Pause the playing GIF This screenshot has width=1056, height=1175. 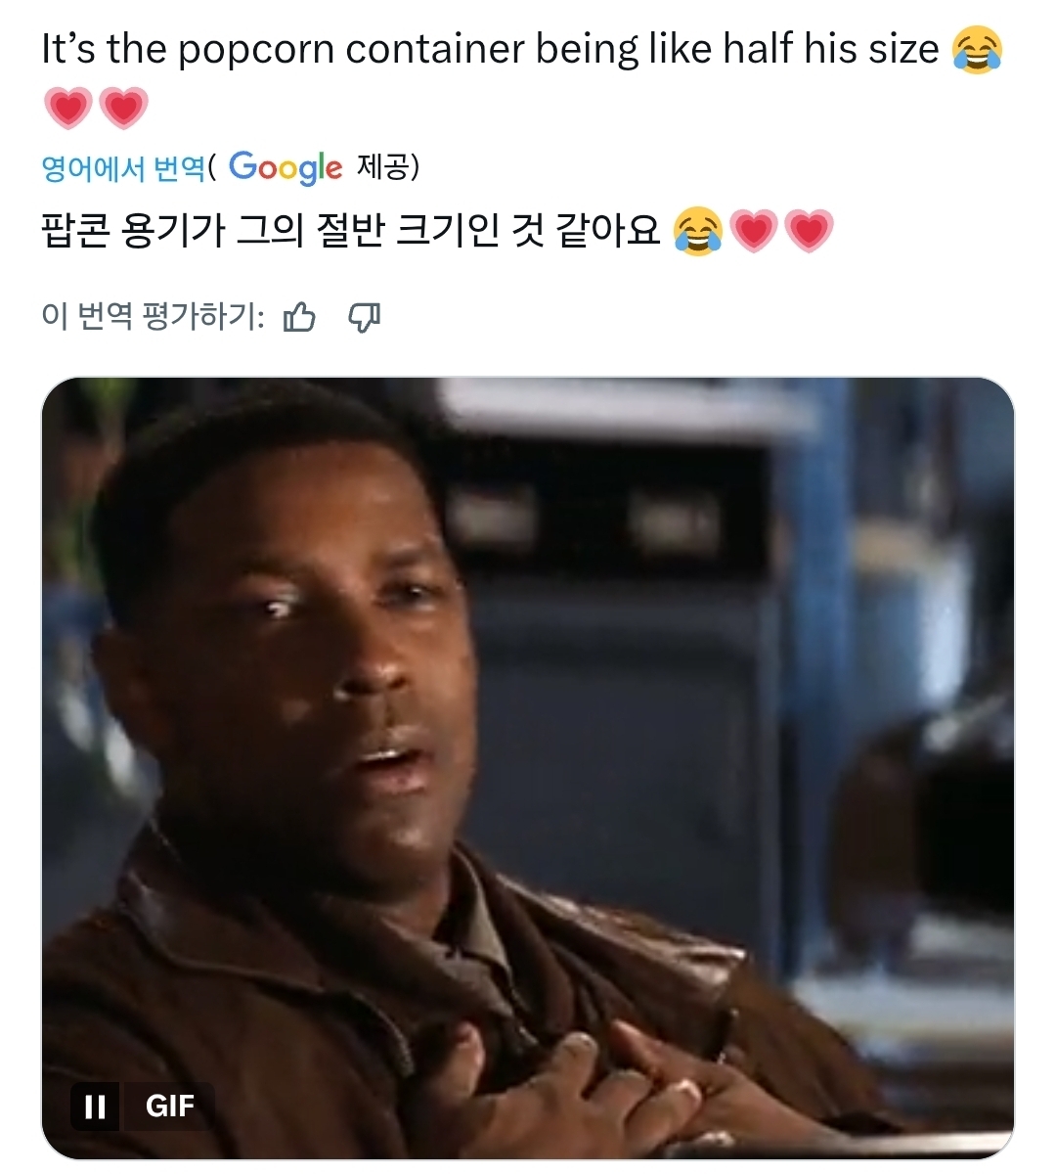(x=95, y=1107)
